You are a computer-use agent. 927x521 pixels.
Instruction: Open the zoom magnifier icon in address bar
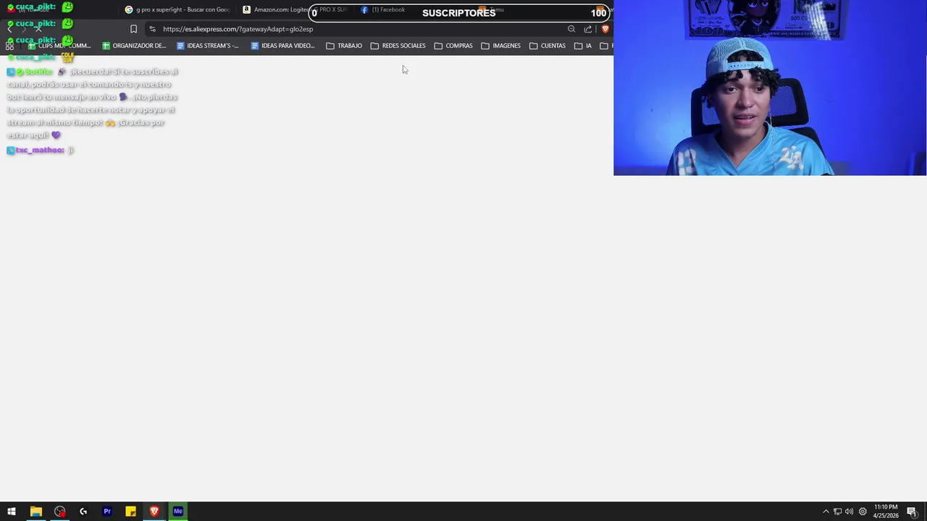pyautogui.click(x=571, y=29)
